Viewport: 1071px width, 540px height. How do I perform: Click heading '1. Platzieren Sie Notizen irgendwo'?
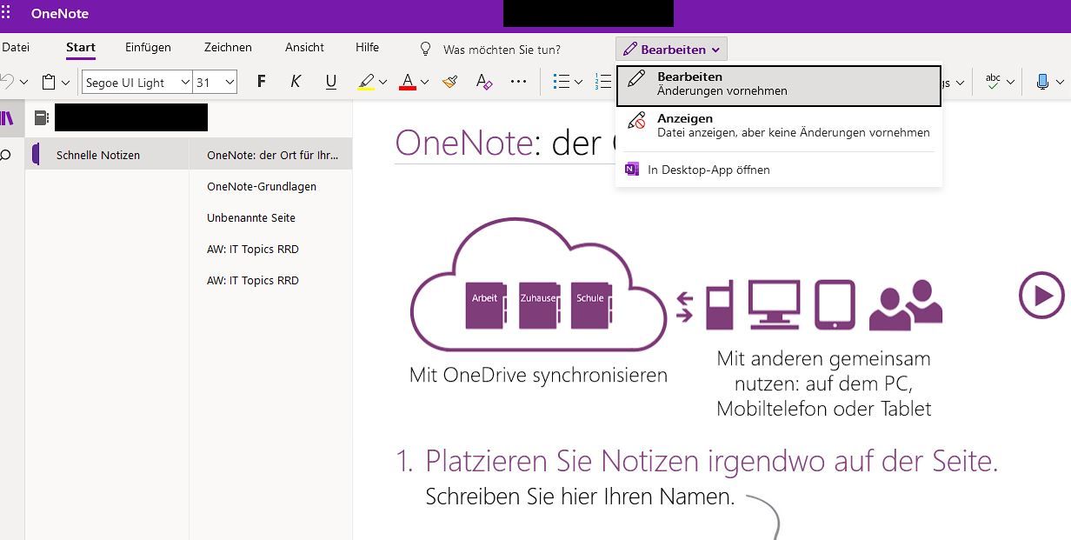[696, 461]
